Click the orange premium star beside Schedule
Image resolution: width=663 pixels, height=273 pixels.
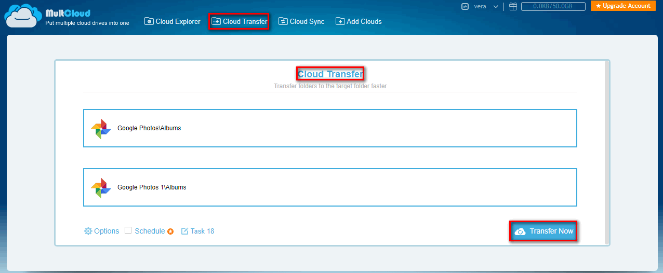click(170, 231)
